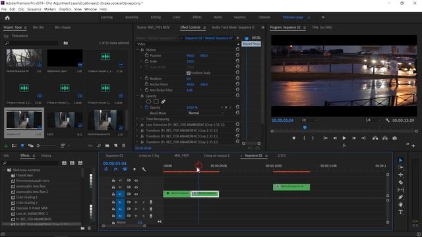This screenshot has width=422, height=237.
Task: Toggle Position stopwatch animation
Action: (x=146, y=55)
